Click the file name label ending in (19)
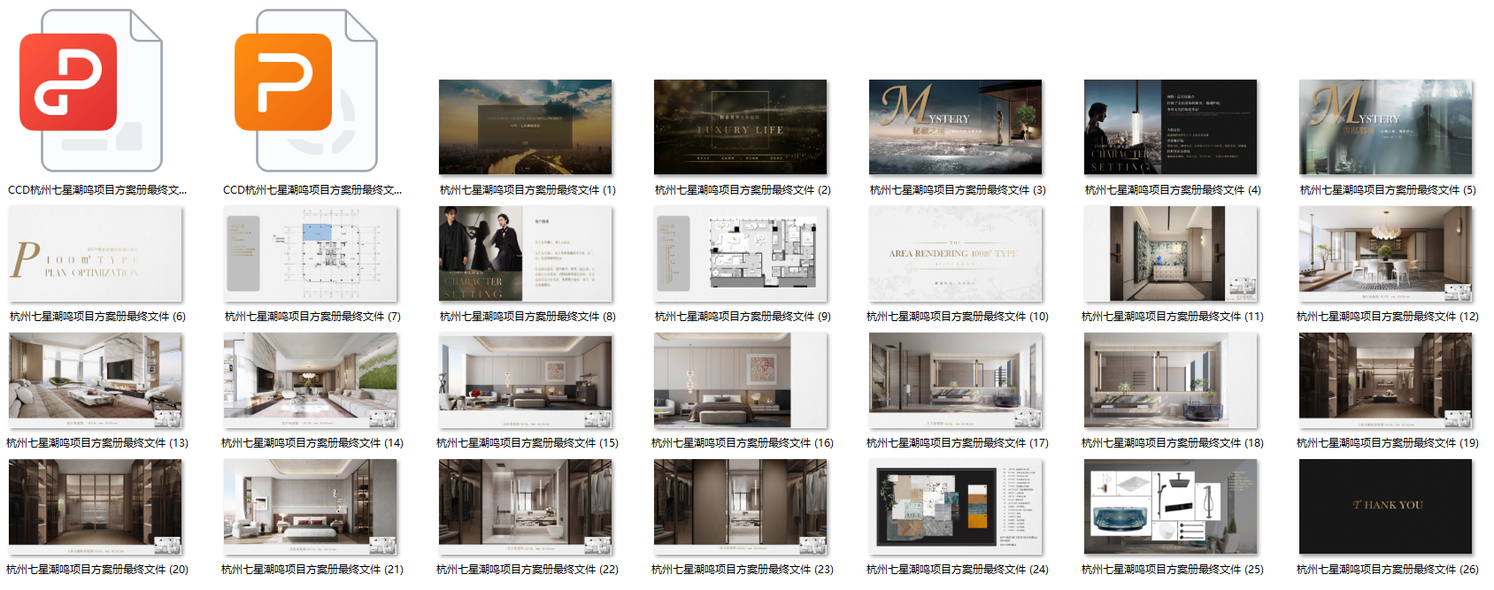 coord(1387,443)
